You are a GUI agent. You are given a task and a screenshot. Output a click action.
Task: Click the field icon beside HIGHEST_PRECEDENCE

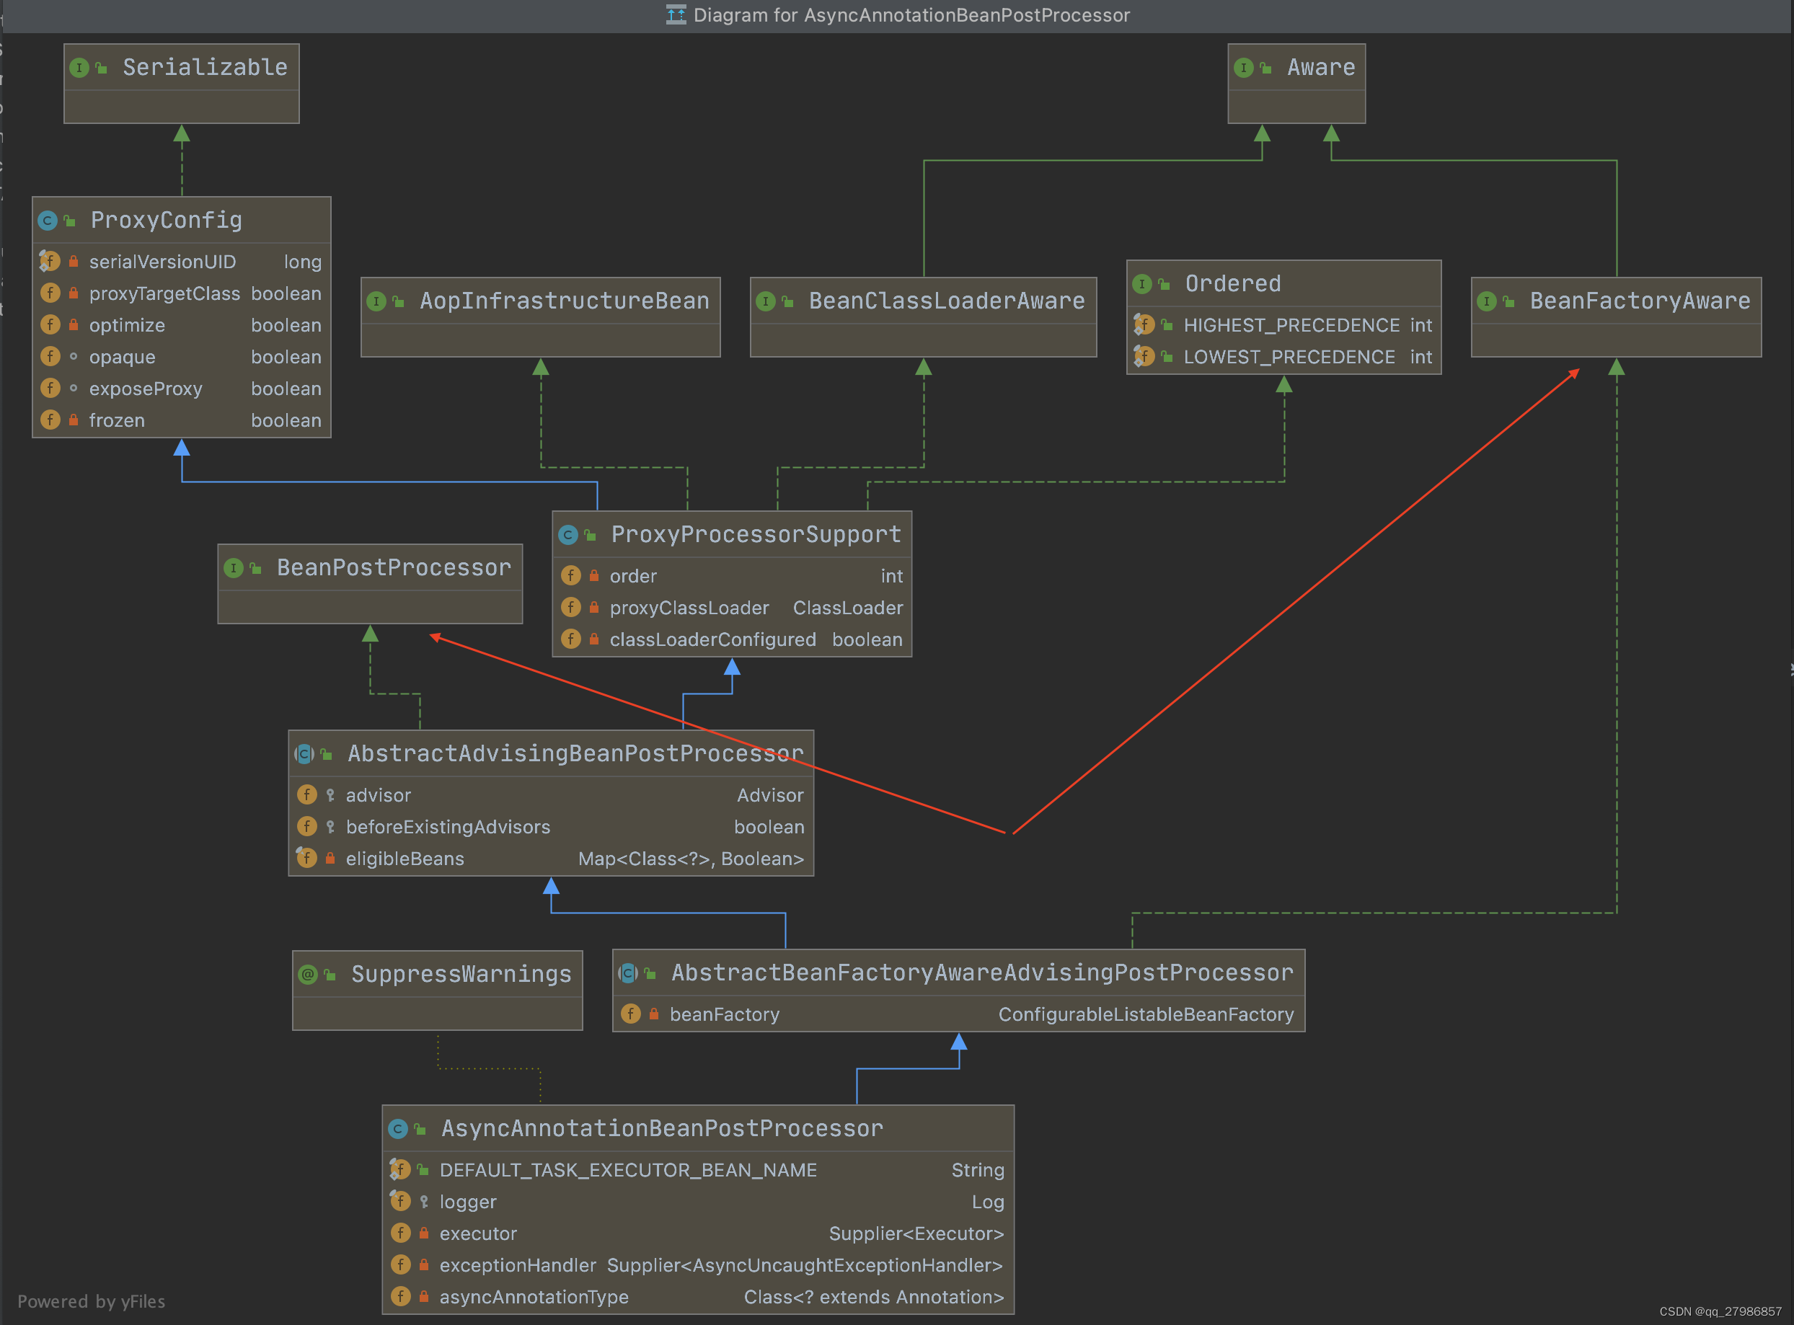[1144, 325]
